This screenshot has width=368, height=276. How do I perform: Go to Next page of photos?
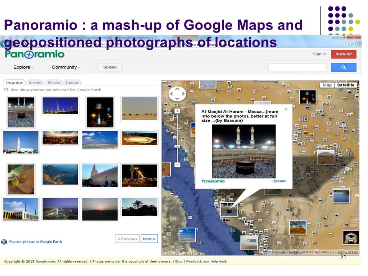(x=149, y=239)
